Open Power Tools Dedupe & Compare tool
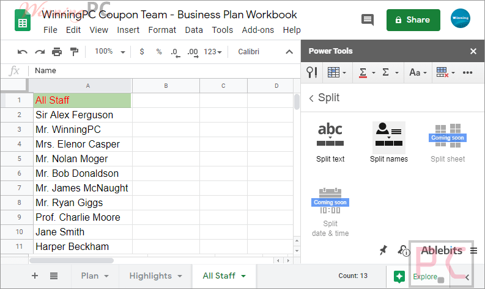The width and height of the screenshot is (485, 289). pos(336,73)
